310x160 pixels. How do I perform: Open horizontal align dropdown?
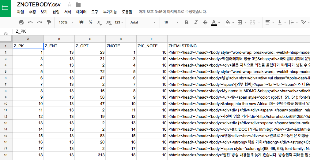(269, 23)
